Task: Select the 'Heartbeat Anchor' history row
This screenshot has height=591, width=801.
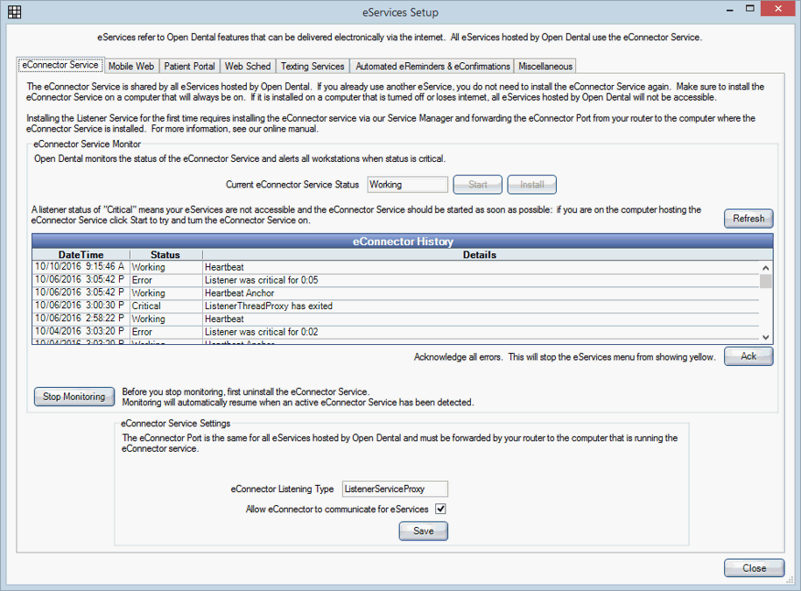Action: point(396,293)
